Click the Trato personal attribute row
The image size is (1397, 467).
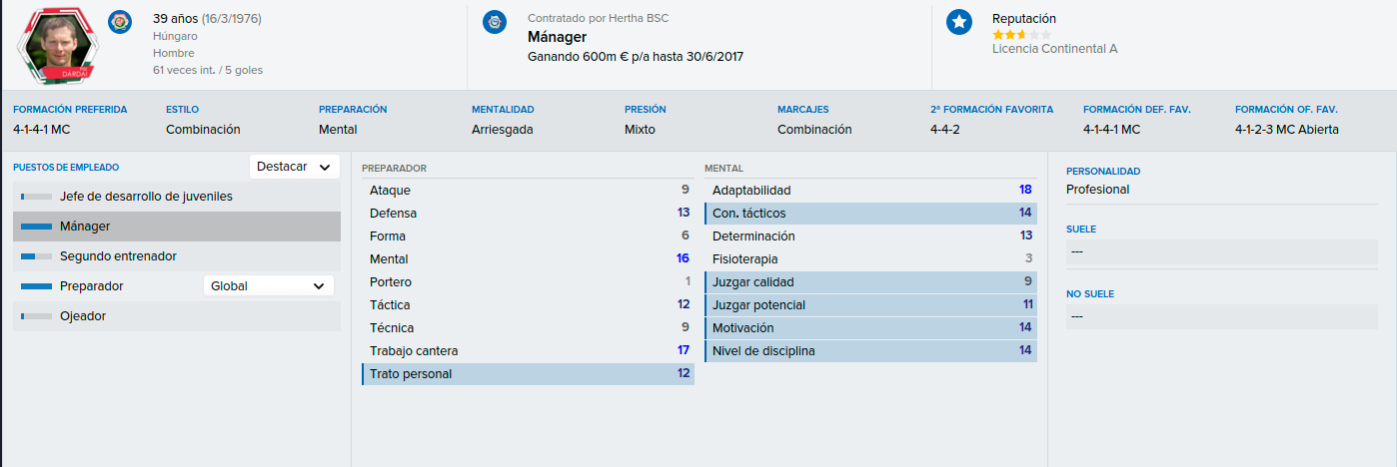pos(528,374)
